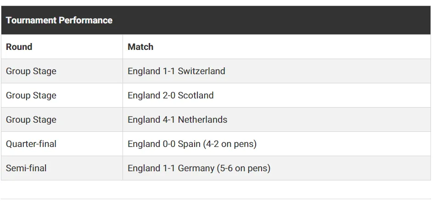Select the Round column header

pos(62,47)
